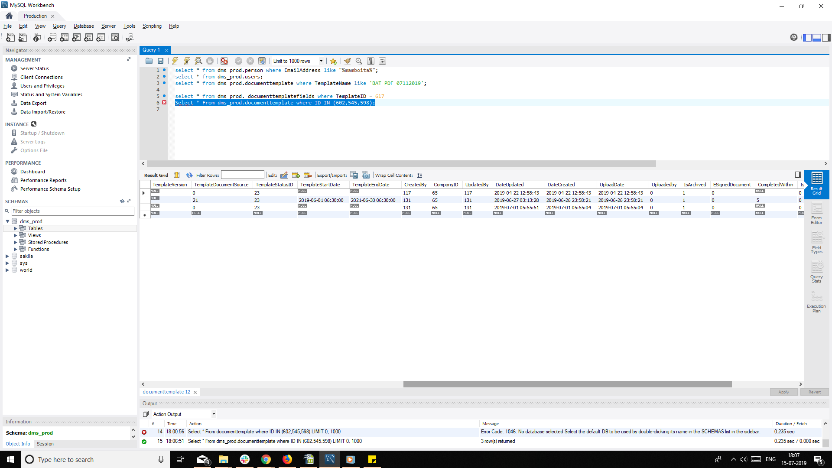
Task: Open a script file in the editor
Action: click(149, 61)
